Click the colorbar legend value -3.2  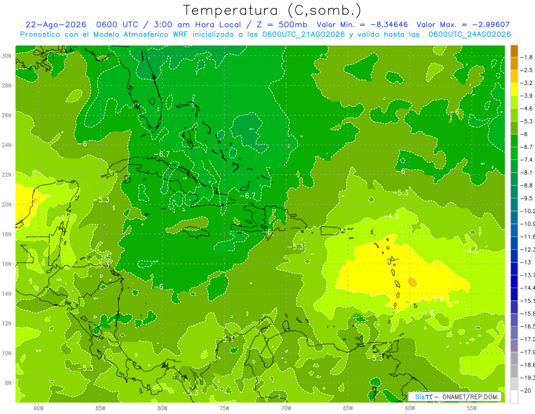(527, 83)
